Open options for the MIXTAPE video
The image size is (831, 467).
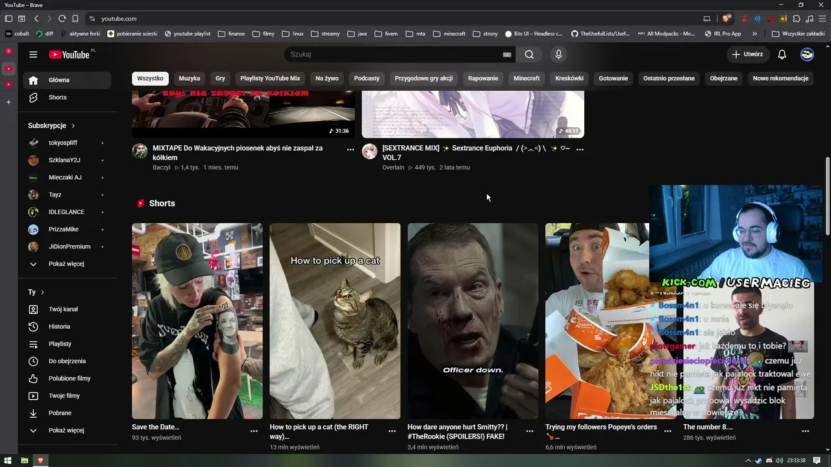pyautogui.click(x=351, y=149)
